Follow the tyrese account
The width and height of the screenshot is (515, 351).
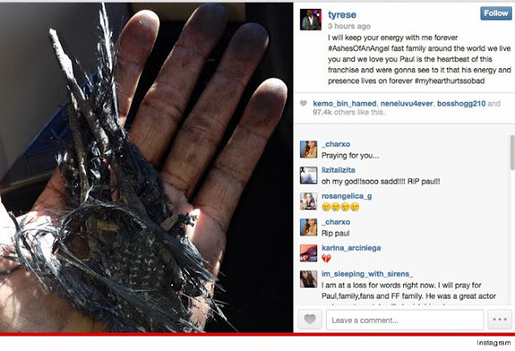click(496, 14)
